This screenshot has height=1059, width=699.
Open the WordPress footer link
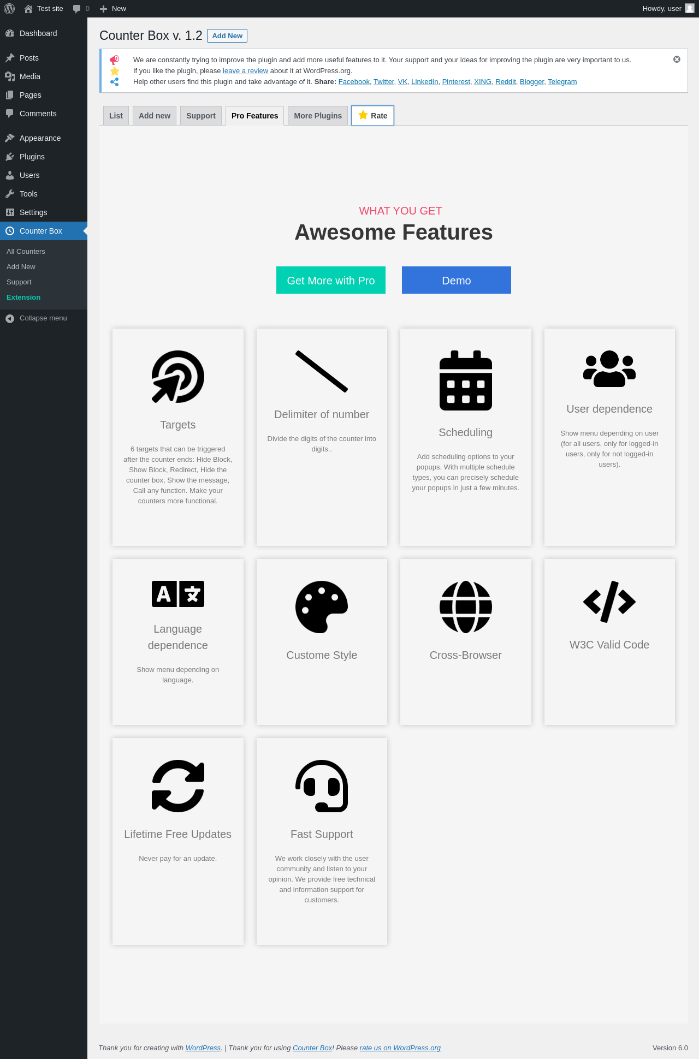click(x=203, y=1048)
